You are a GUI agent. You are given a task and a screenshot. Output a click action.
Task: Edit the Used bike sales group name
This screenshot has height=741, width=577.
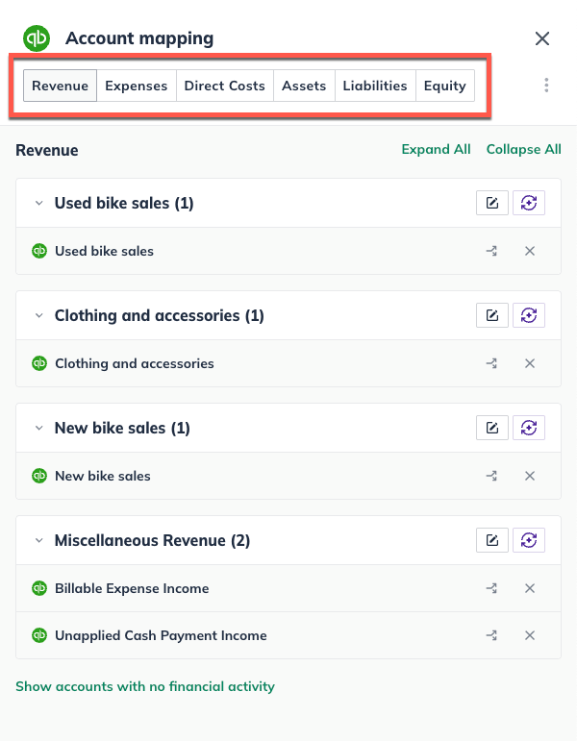tap(492, 203)
